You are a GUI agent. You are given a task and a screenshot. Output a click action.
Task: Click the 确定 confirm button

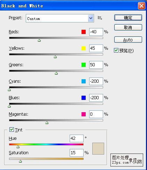pyautogui.click(x=128, y=18)
